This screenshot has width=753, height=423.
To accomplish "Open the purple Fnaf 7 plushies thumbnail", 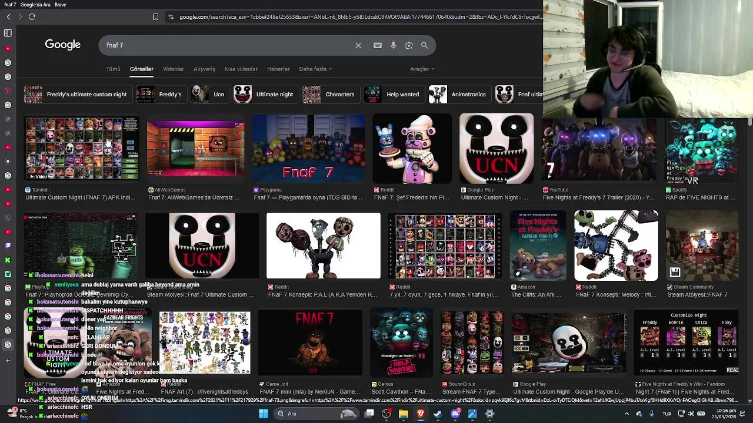I will coord(308,148).
